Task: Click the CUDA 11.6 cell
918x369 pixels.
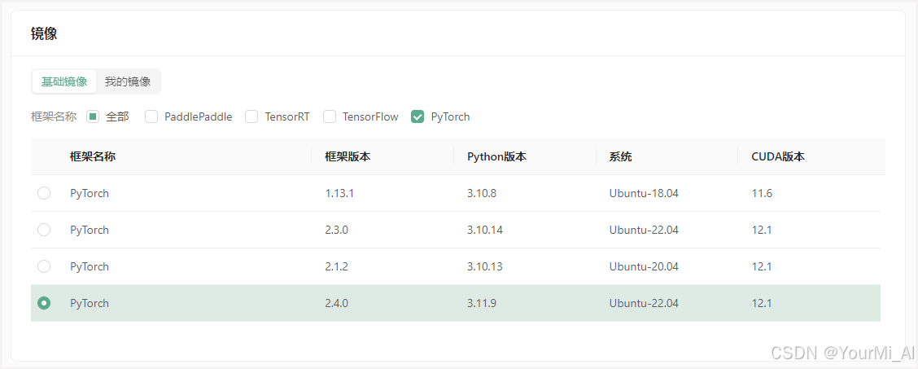Action: tap(762, 193)
